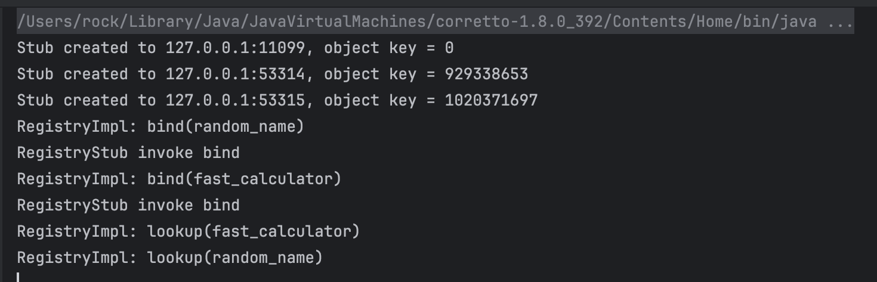
Task: Click the JavaVirtualMachines path segment
Action: coord(341,22)
